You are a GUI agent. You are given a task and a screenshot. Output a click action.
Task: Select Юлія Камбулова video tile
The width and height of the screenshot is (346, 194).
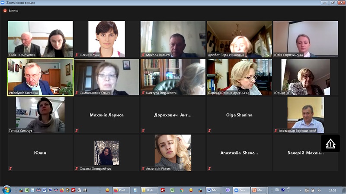40,39
